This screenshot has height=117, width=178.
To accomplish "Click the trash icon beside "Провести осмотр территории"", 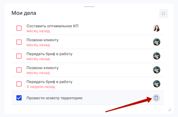I will (156, 98).
